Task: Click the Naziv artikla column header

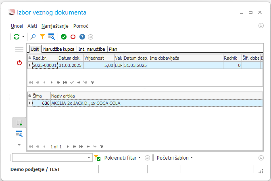Action: tap(156, 96)
